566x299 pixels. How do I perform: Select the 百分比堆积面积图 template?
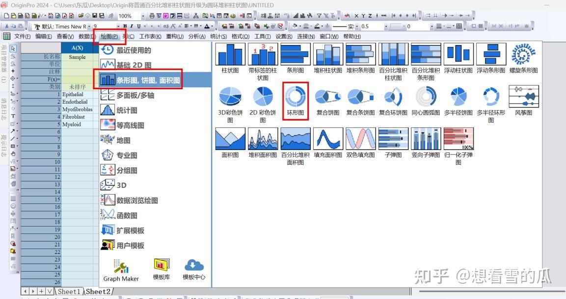296,146
